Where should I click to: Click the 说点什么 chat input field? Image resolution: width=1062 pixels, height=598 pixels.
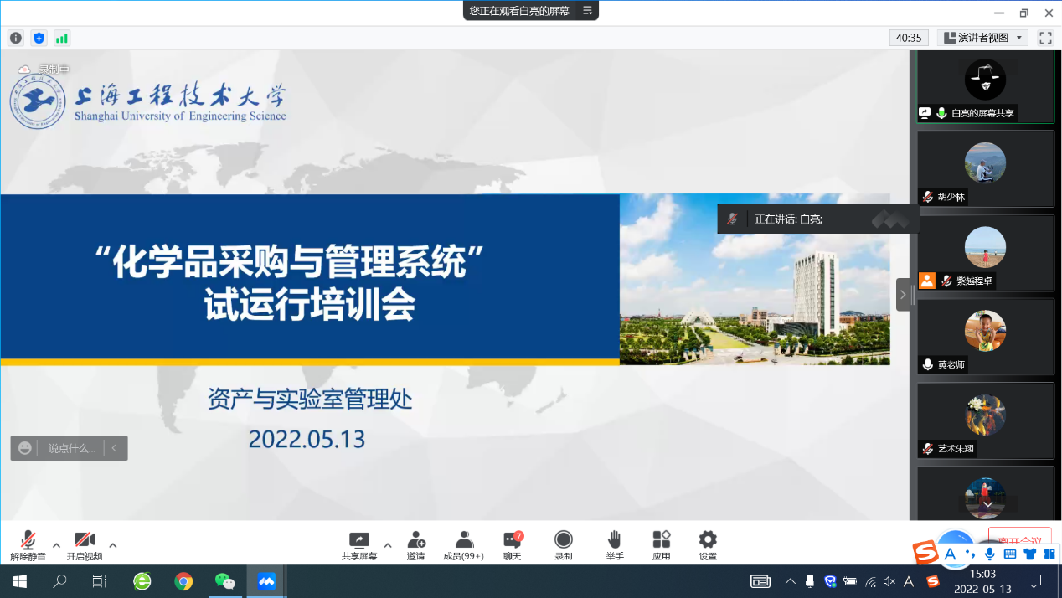click(x=71, y=448)
